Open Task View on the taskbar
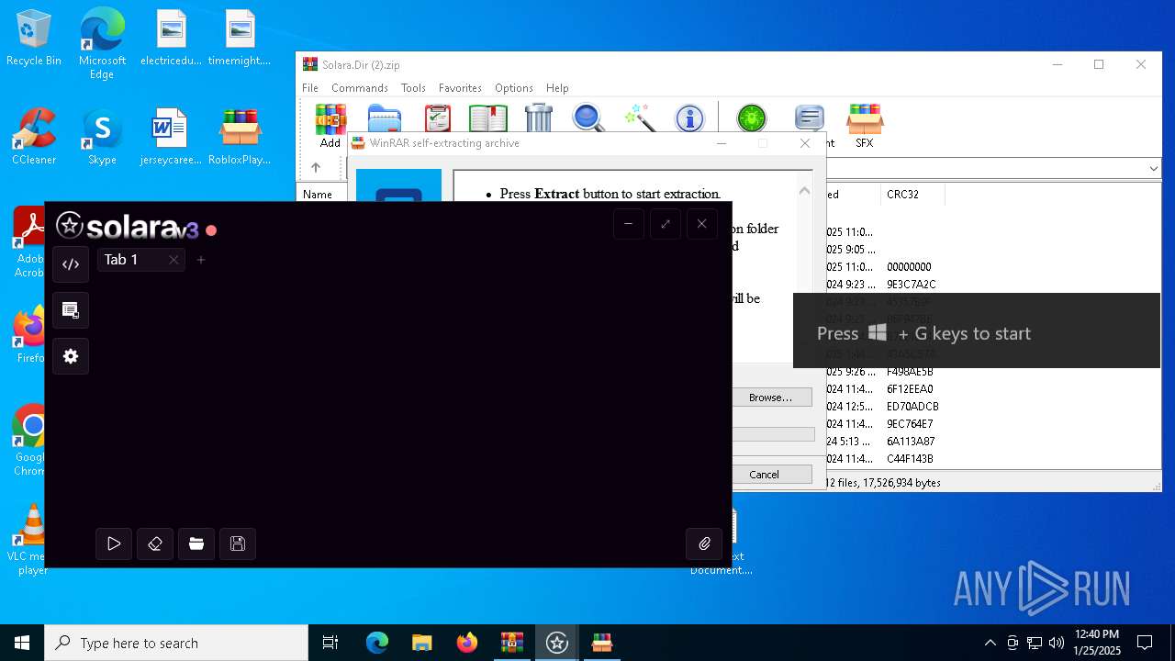 coord(330,643)
